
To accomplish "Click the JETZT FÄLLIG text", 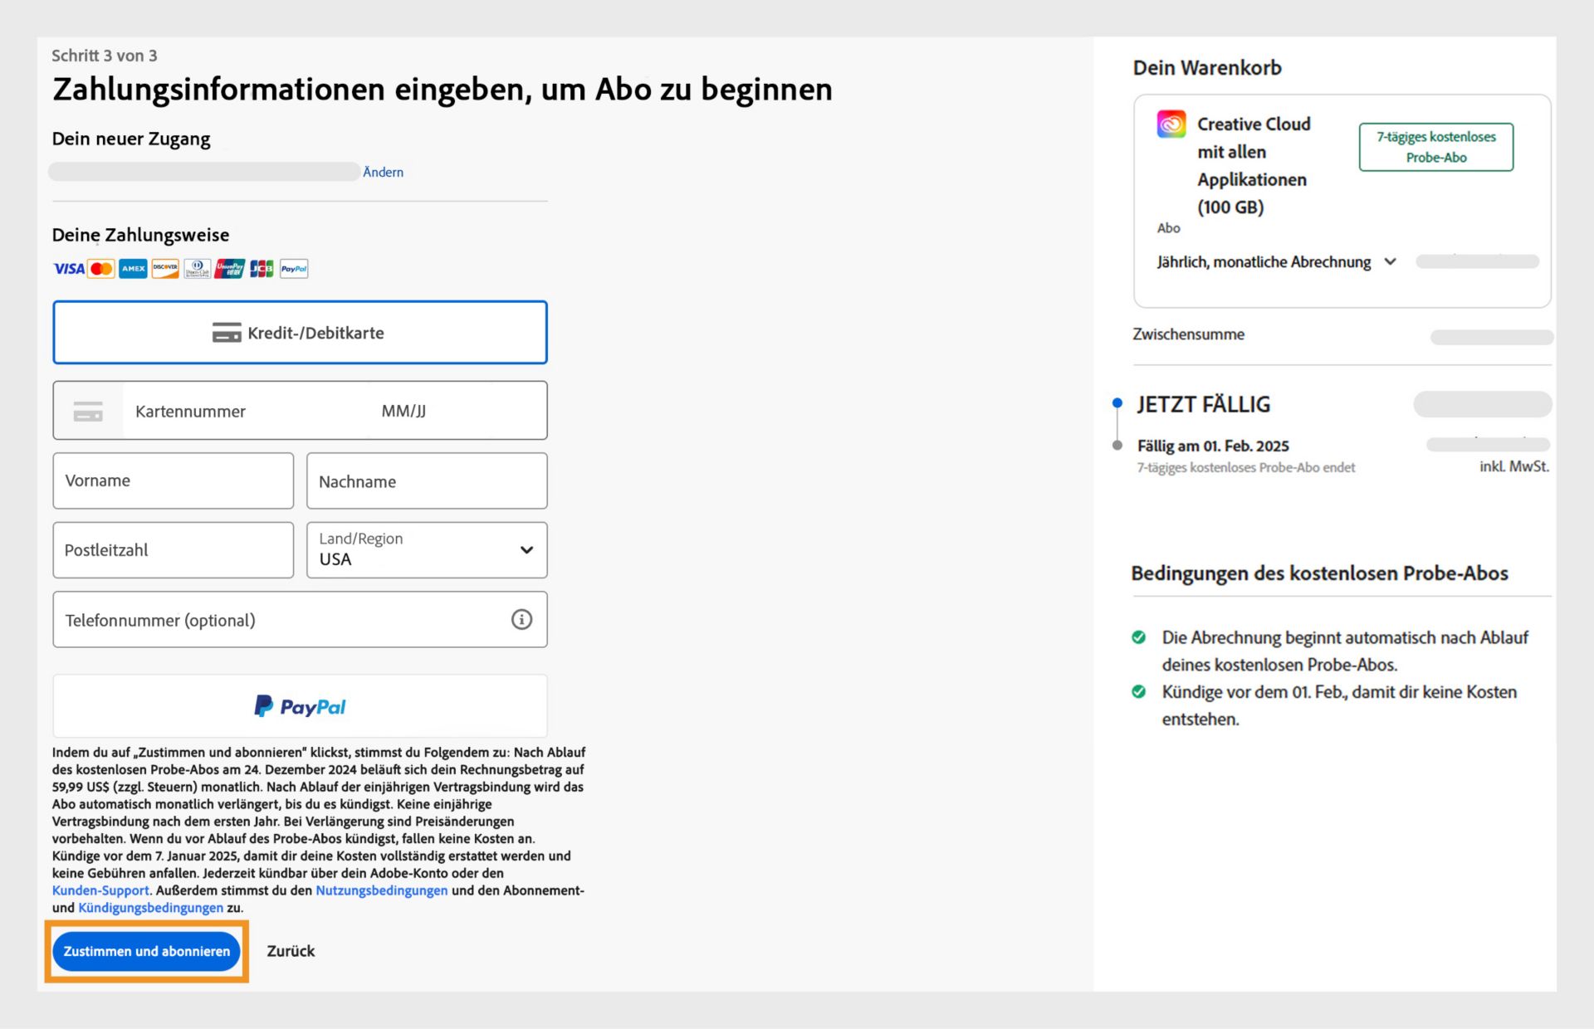I will (1203, 404).
